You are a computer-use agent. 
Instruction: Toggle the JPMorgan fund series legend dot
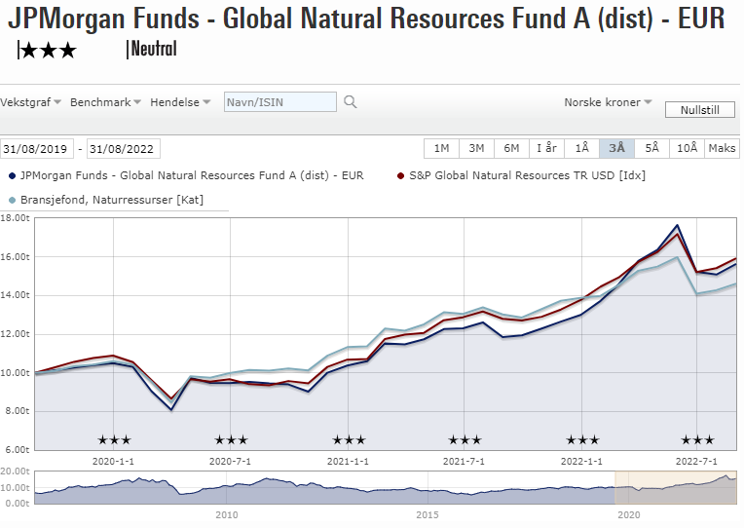coord(13,176)
